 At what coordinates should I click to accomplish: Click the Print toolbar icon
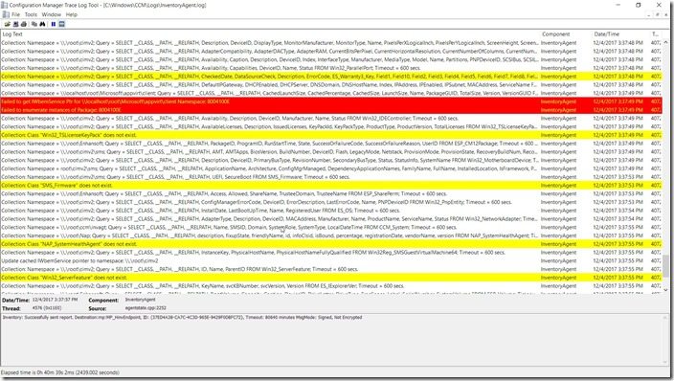tap(24, 24)
